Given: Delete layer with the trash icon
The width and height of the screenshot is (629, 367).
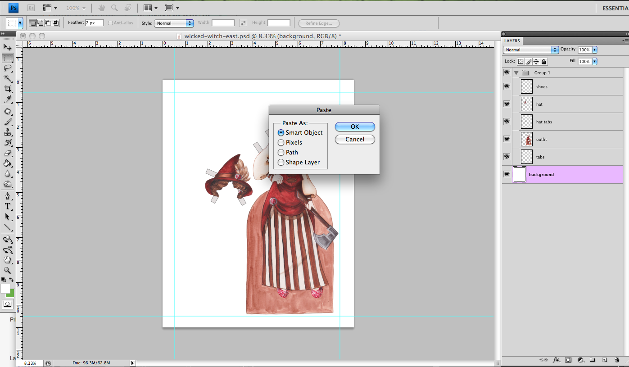Looking at the screenshot, I should [617, 360].
